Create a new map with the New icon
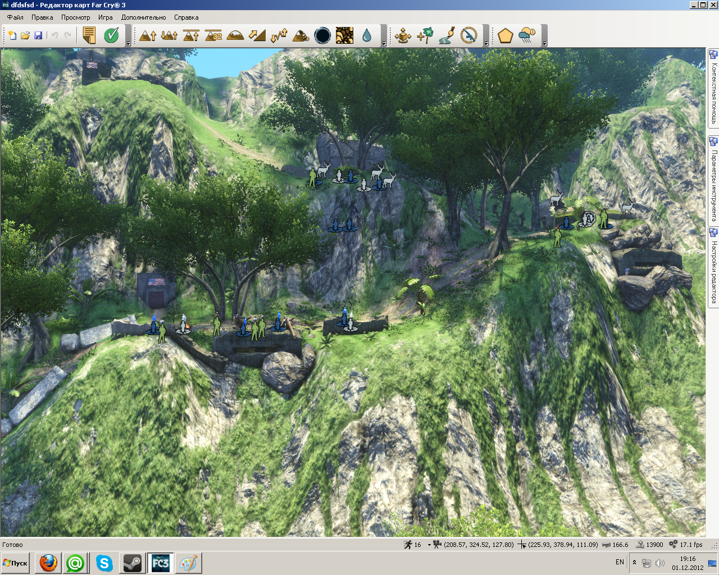Screen dimensions: 719x575 coord(12,35)
